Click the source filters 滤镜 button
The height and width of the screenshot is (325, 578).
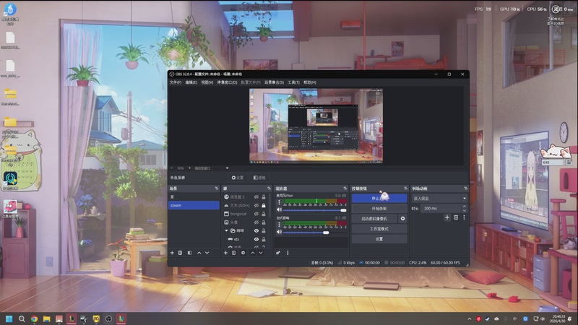pyautogui.click(x=259, y=178)
